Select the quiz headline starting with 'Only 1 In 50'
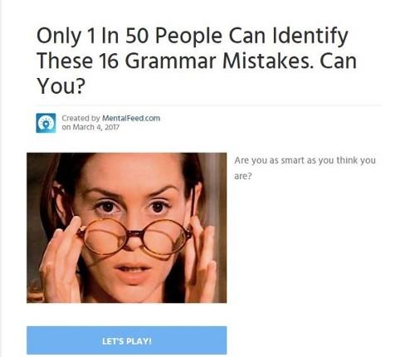415x357 pixels. (197, 61)
